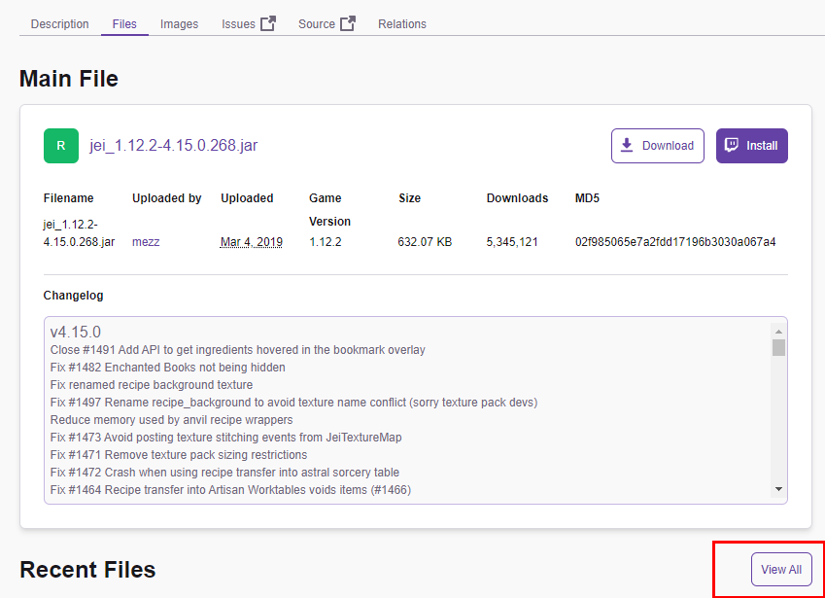The width and height of the screenshot is (825, 598).
Task: Click changelog line about Enchanted Books #1482
Action: click(168, 368)
